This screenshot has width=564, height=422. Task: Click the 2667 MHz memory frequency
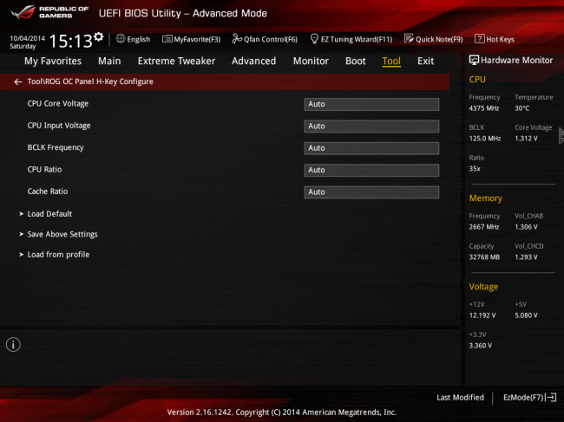point(484,227)
